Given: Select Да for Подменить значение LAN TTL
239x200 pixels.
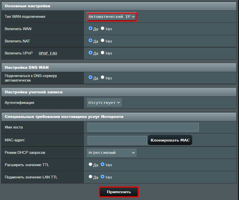Looking at the screenshot, I should click(90, 177).
